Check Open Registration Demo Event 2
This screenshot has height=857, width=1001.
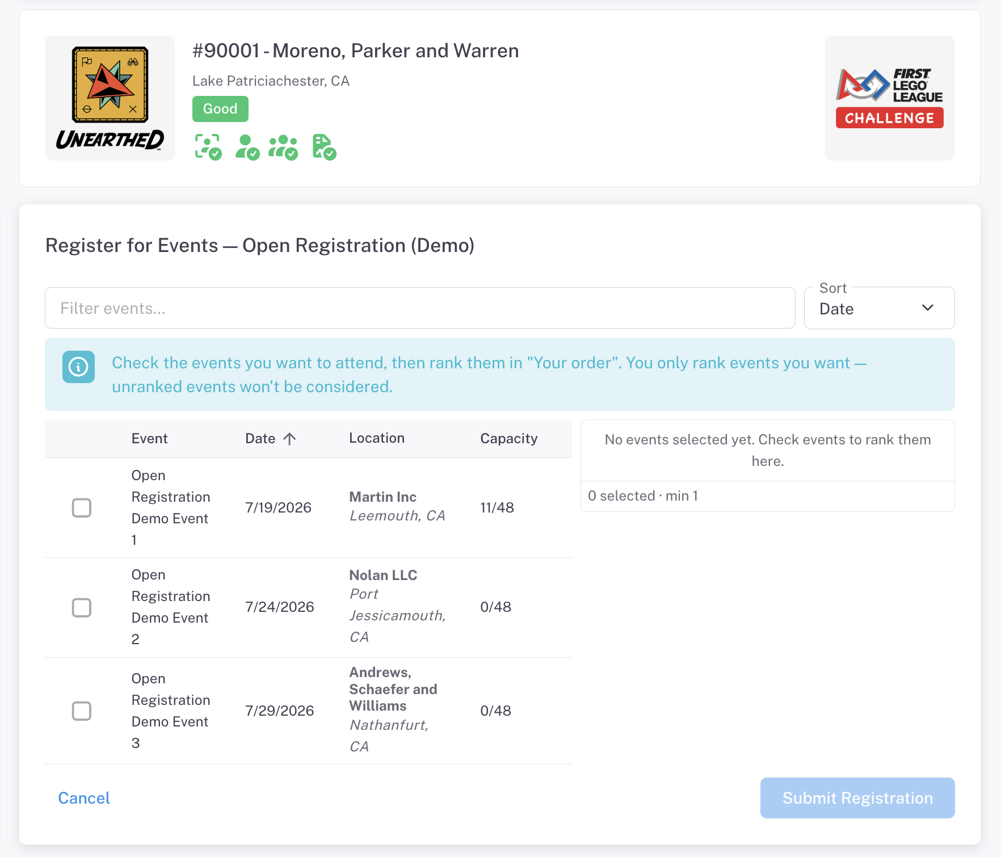(82, 607)
